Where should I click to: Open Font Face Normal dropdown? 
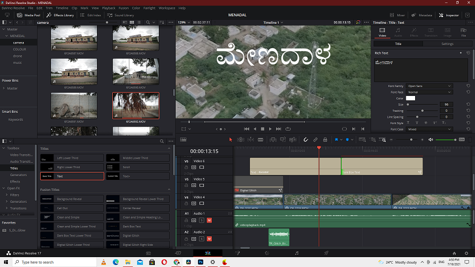[x=429, y=92]
